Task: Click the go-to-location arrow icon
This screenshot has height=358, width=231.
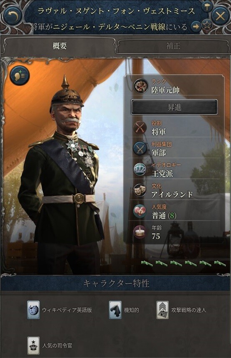Action: [196, 26]
